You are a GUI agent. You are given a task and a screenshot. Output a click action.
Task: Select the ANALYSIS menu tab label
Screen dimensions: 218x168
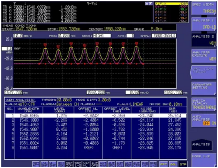coord(201,145)
